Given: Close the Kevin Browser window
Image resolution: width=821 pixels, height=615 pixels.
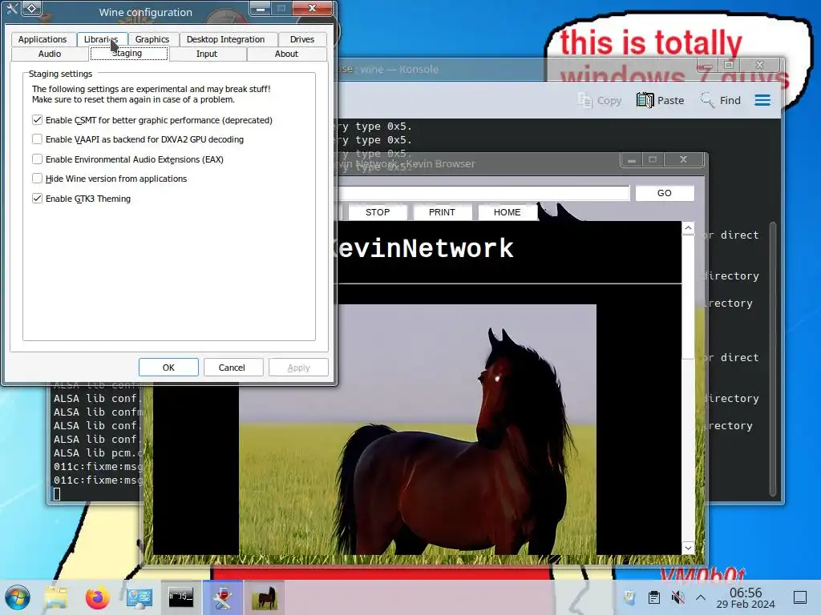Looking at the screenshot, I should tap(683, 159).
